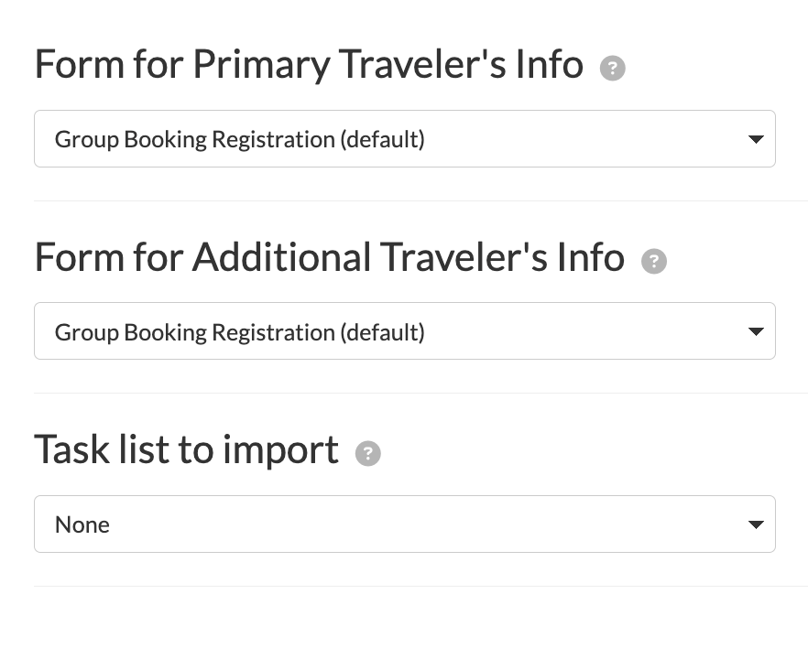
Task: Click the help icon beside Primary Traveler's Info
Action: pyautogui.click(x=612, y=69)
